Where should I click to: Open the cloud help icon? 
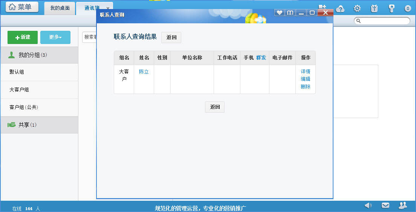point(340,8)
